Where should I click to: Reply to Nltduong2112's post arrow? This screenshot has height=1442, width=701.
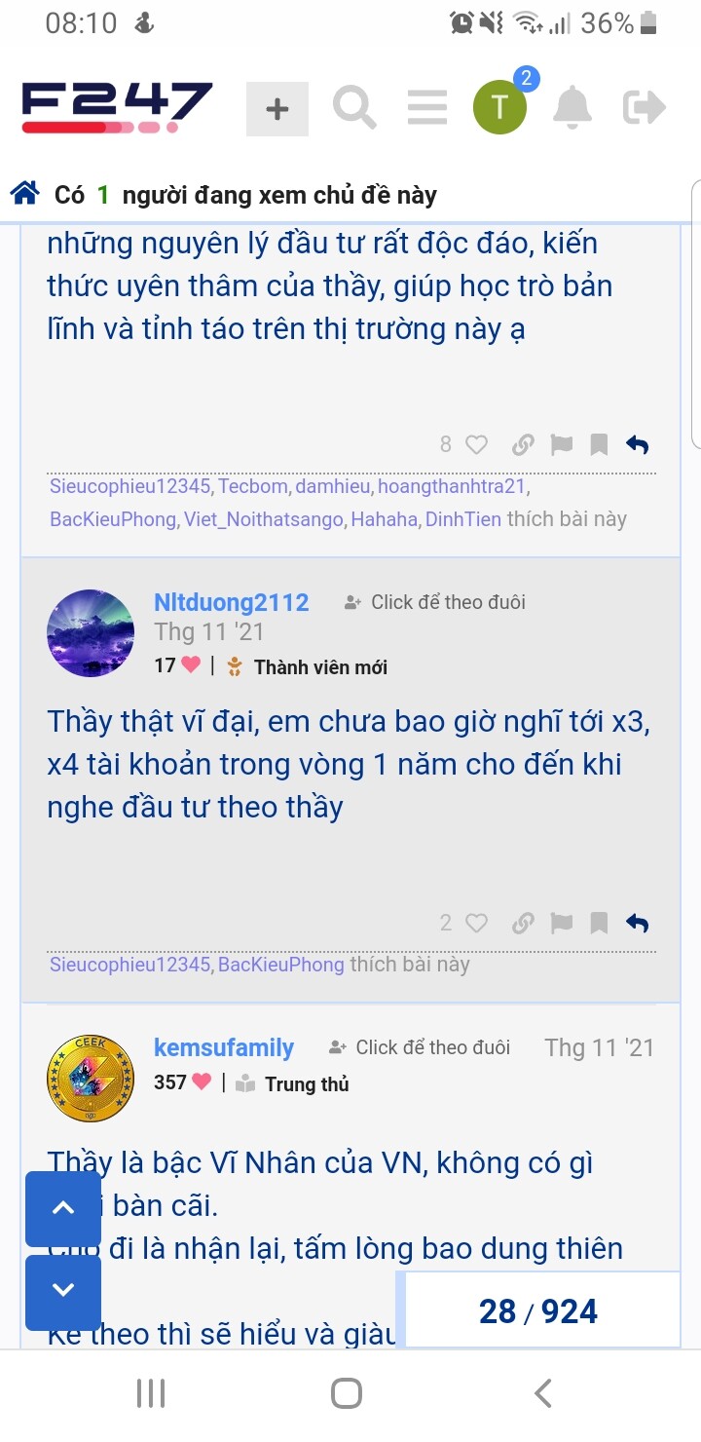[638, 923]
